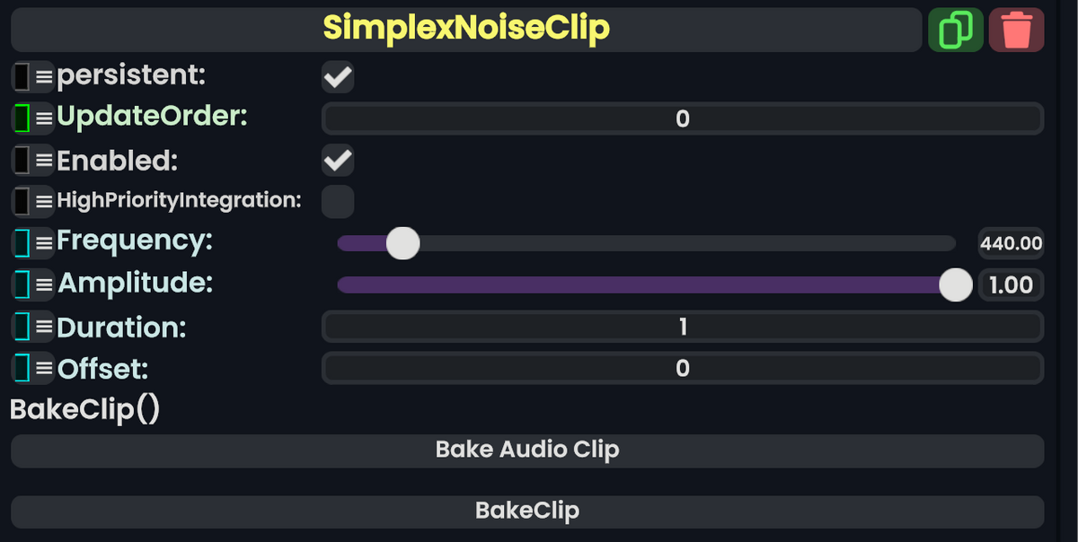The width and height of the screenshot is (1078, 542).
Task: Delete SimplexNoiseClip using the trash icon
Action: click(1016, 30)
